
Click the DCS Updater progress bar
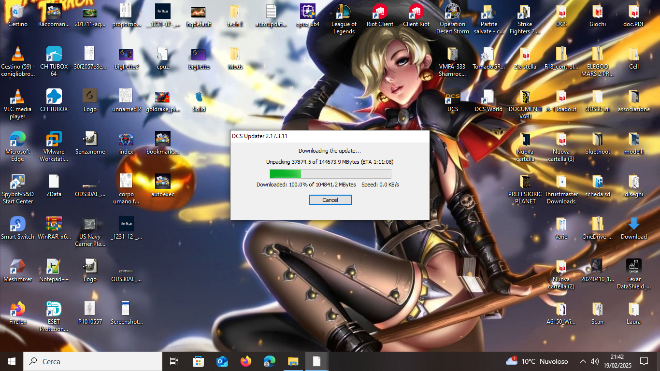coord(330,174)
